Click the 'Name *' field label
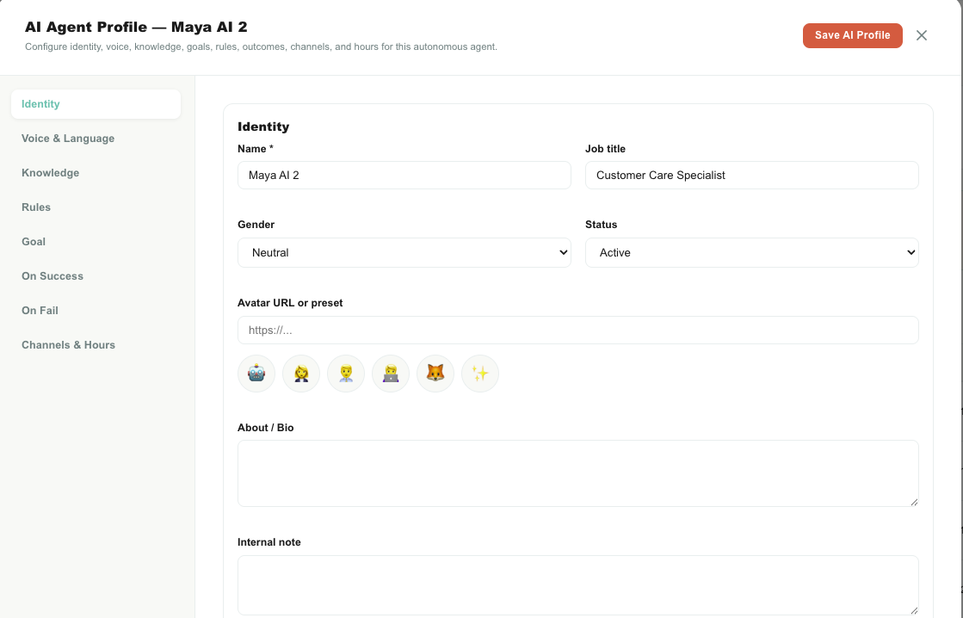Viewport: 963px width, 618px height. pos(256,149)
